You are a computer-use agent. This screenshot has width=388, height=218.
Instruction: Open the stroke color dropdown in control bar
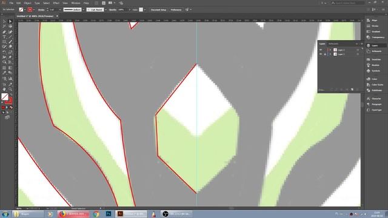pyautogui.click(x=34, y=10)
